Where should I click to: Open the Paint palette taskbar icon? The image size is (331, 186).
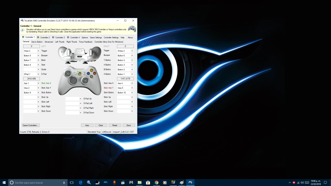[182, 183]
